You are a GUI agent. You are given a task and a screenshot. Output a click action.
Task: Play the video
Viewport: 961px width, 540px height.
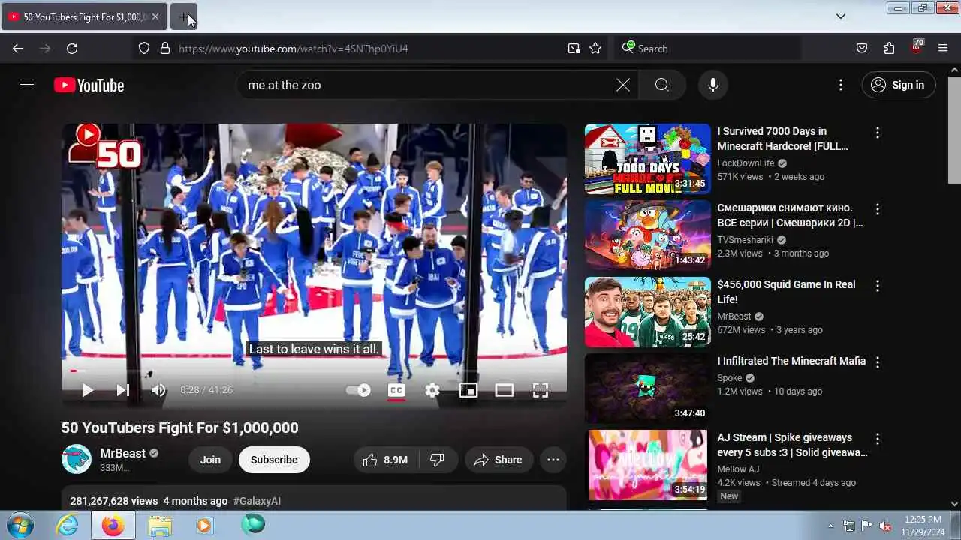87,390
